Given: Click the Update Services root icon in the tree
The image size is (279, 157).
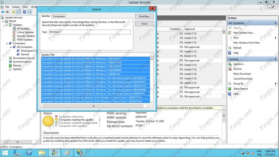Looking at the screenshot, I should [3, 17].
